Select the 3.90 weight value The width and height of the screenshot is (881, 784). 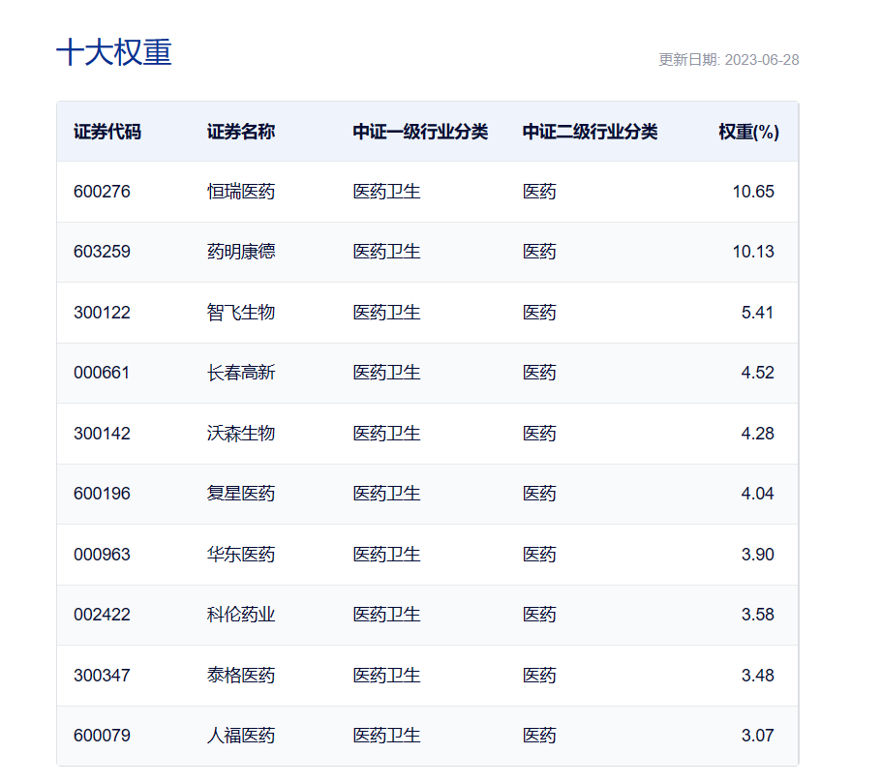click(x=757, y=555)
